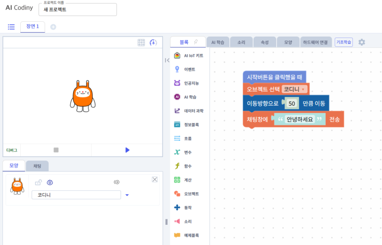Edit the 안녕하세요 text in chat block
Image resolution: width=382 pixels, height=245 pixels.
coord(299,120)
